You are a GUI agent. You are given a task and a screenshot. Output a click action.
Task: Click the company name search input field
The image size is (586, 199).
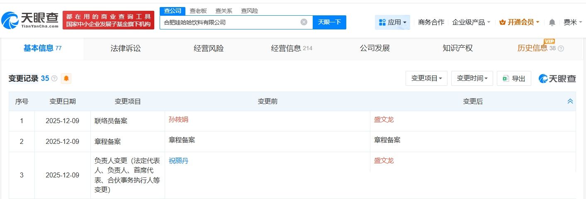coord(230,22)
